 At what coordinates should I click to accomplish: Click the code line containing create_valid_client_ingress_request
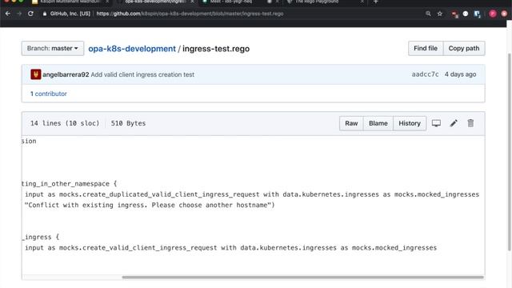(x=230, y=247)
